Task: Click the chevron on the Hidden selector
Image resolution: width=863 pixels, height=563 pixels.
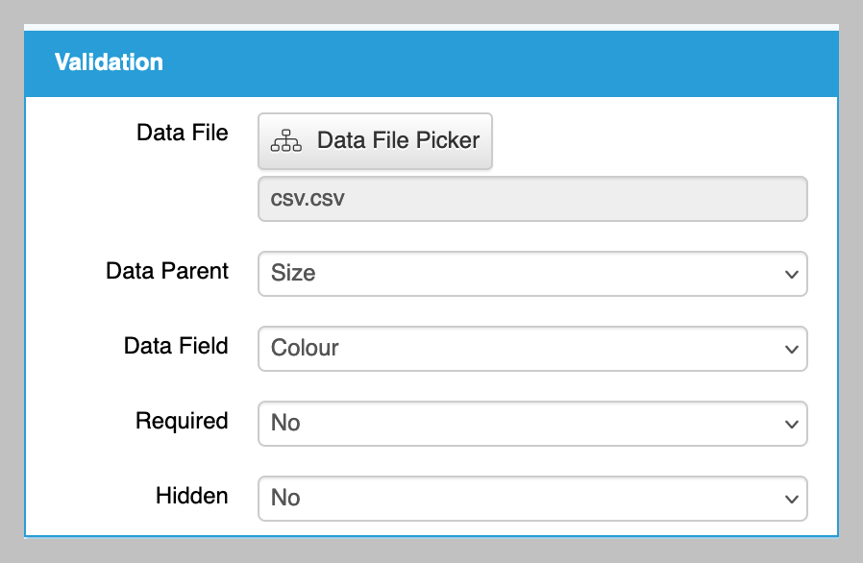Action: 791,498
